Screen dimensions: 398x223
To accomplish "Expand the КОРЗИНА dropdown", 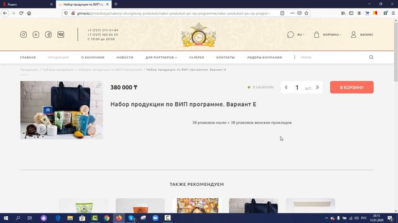I will pyautogui.click(x=332, y=35).
